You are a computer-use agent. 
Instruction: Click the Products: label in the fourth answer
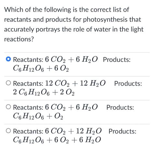tap(122, 131)
